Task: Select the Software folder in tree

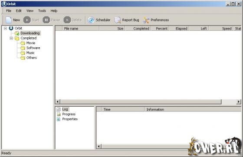Action: pyautogui.click(x=33, y=48)
